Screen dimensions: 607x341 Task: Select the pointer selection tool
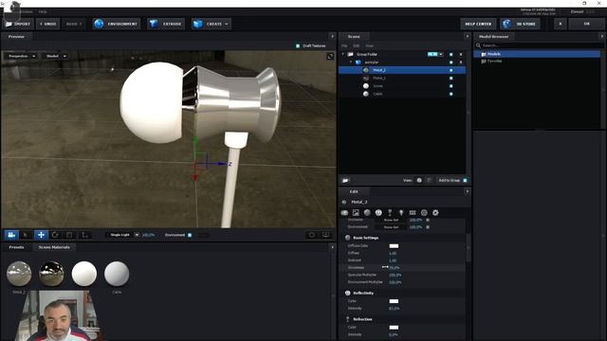coord(26,235)
